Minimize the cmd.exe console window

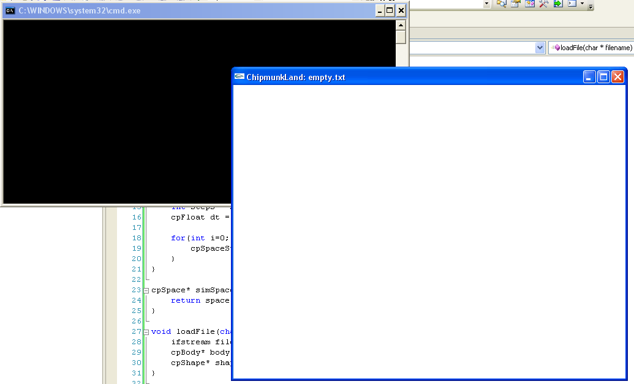pyautogui.click(x=380, y=10)
